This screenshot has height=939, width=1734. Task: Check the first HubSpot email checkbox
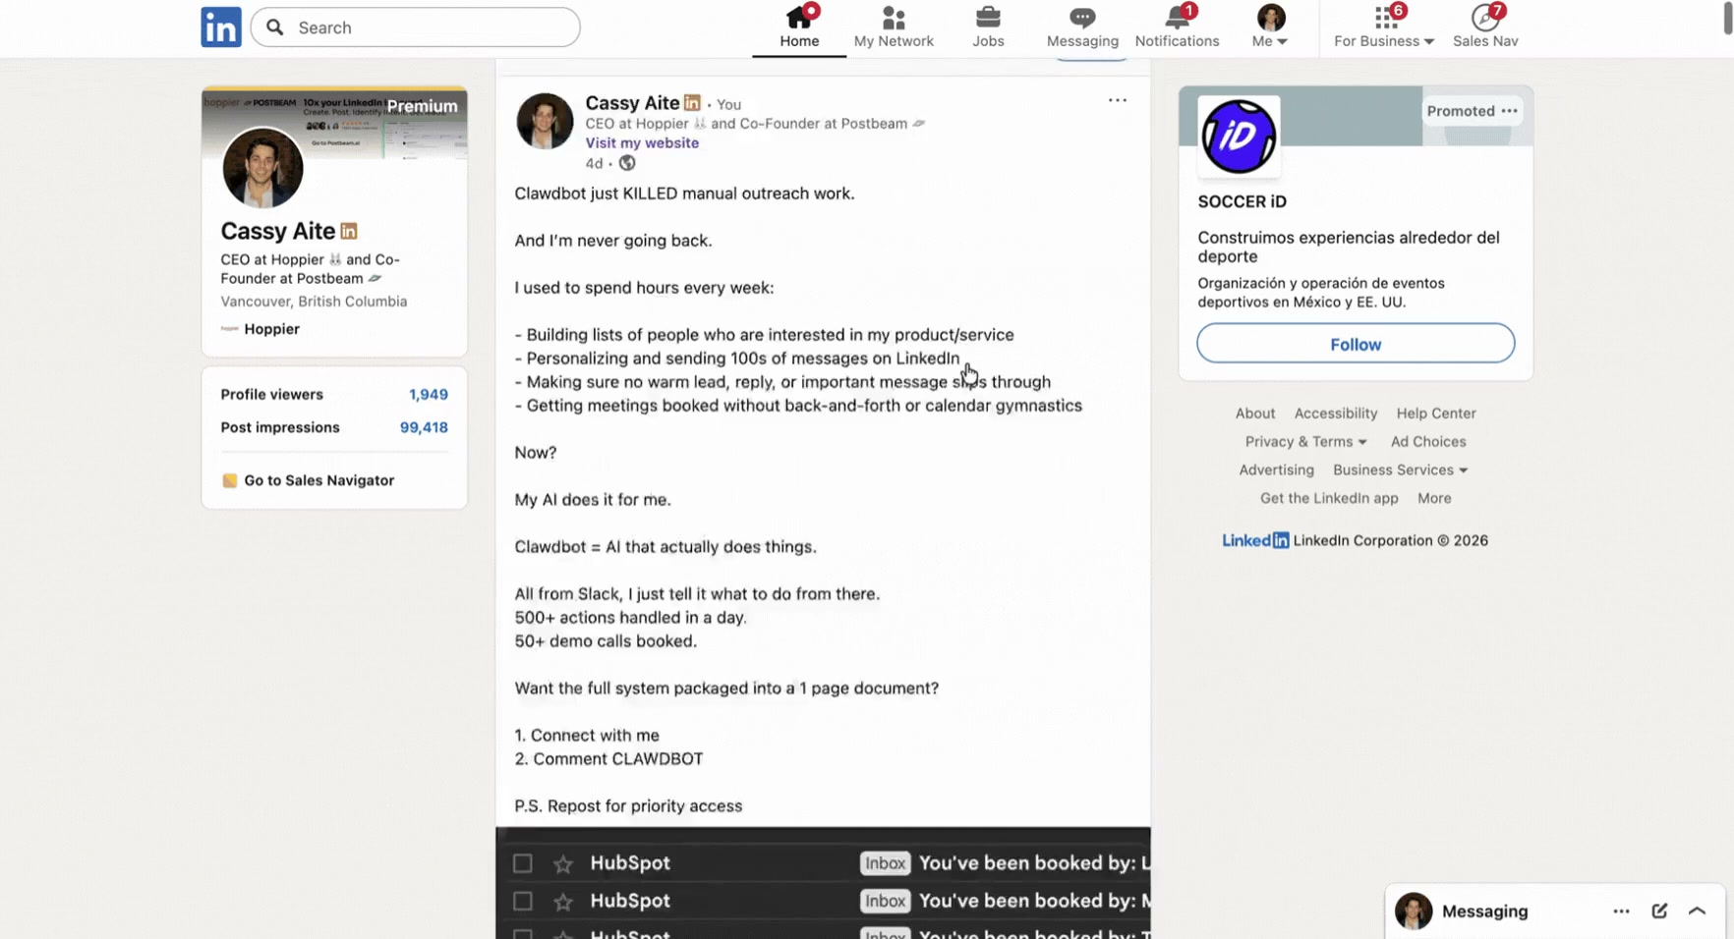pyautogui.click(x=523, y=863)
